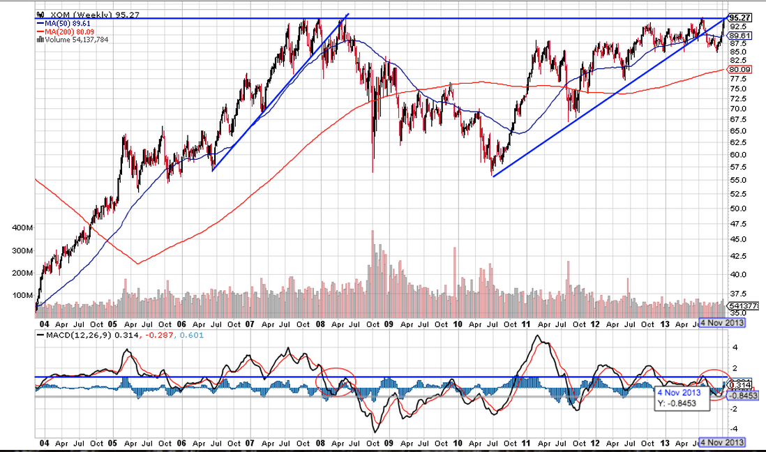Click the -0.8453 value tag on MACD axis

coord(742,395)
